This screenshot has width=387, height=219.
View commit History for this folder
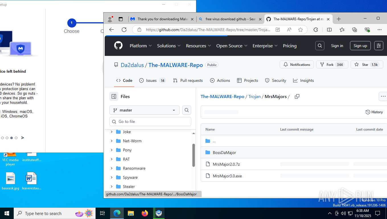pyautogui.click(x=374, y=112)
